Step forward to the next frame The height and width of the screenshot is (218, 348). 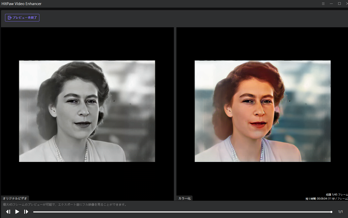(26, 212)
